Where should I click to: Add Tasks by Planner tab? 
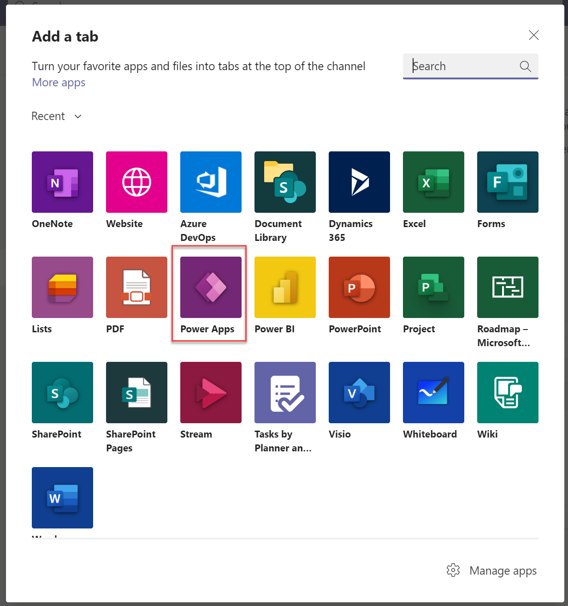click(285, 392)
